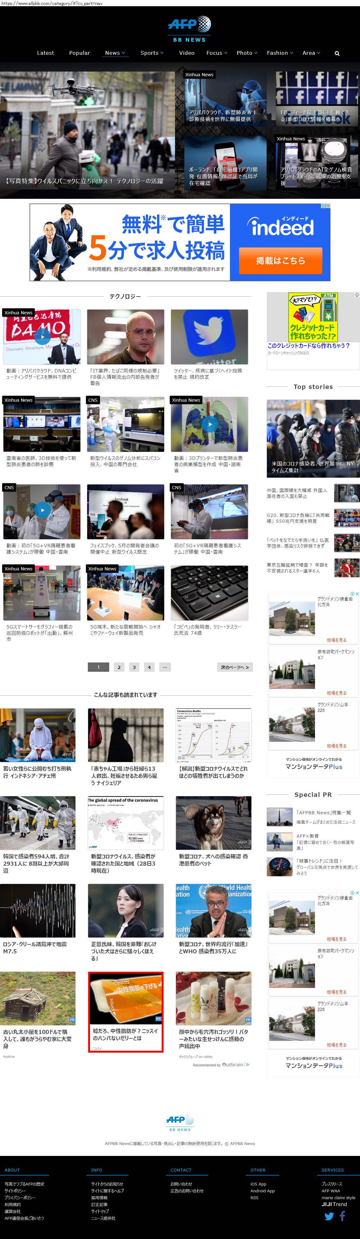The height and width of the screenshot is (1239, 360).
Task: Expand the Fashion dropdown menu
Action: (x=280, y=54)
